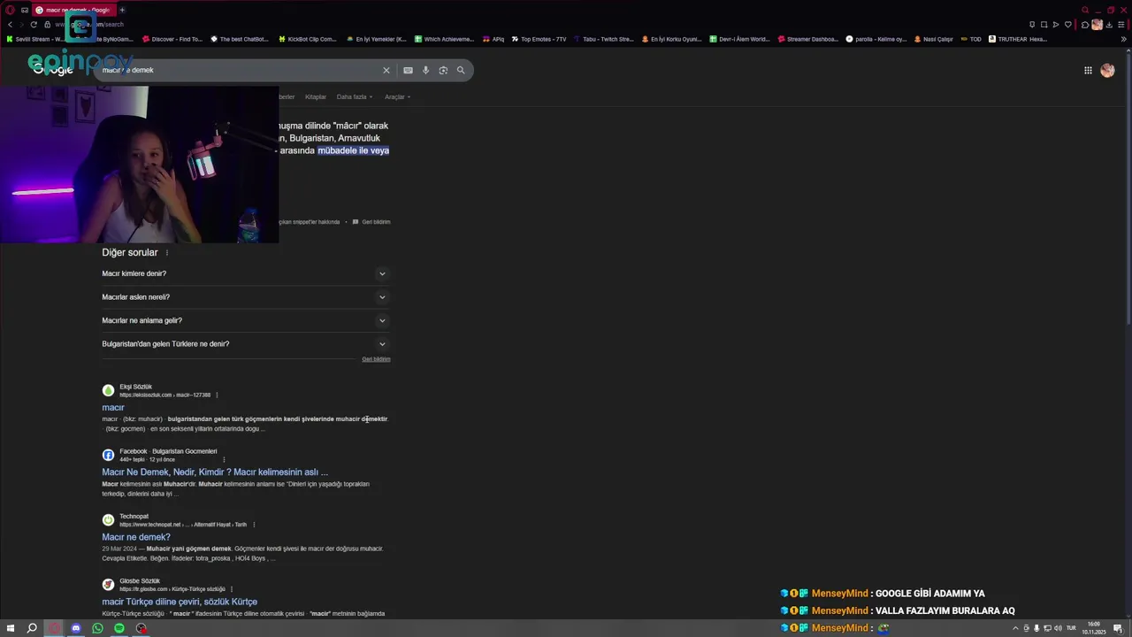This screenshot has width=1132, height=637.
Task: Switch to the 'Kitaplar' search tab
Action: pos(316,96)
